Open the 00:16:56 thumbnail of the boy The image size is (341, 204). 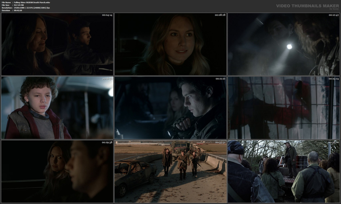point(57,108)
